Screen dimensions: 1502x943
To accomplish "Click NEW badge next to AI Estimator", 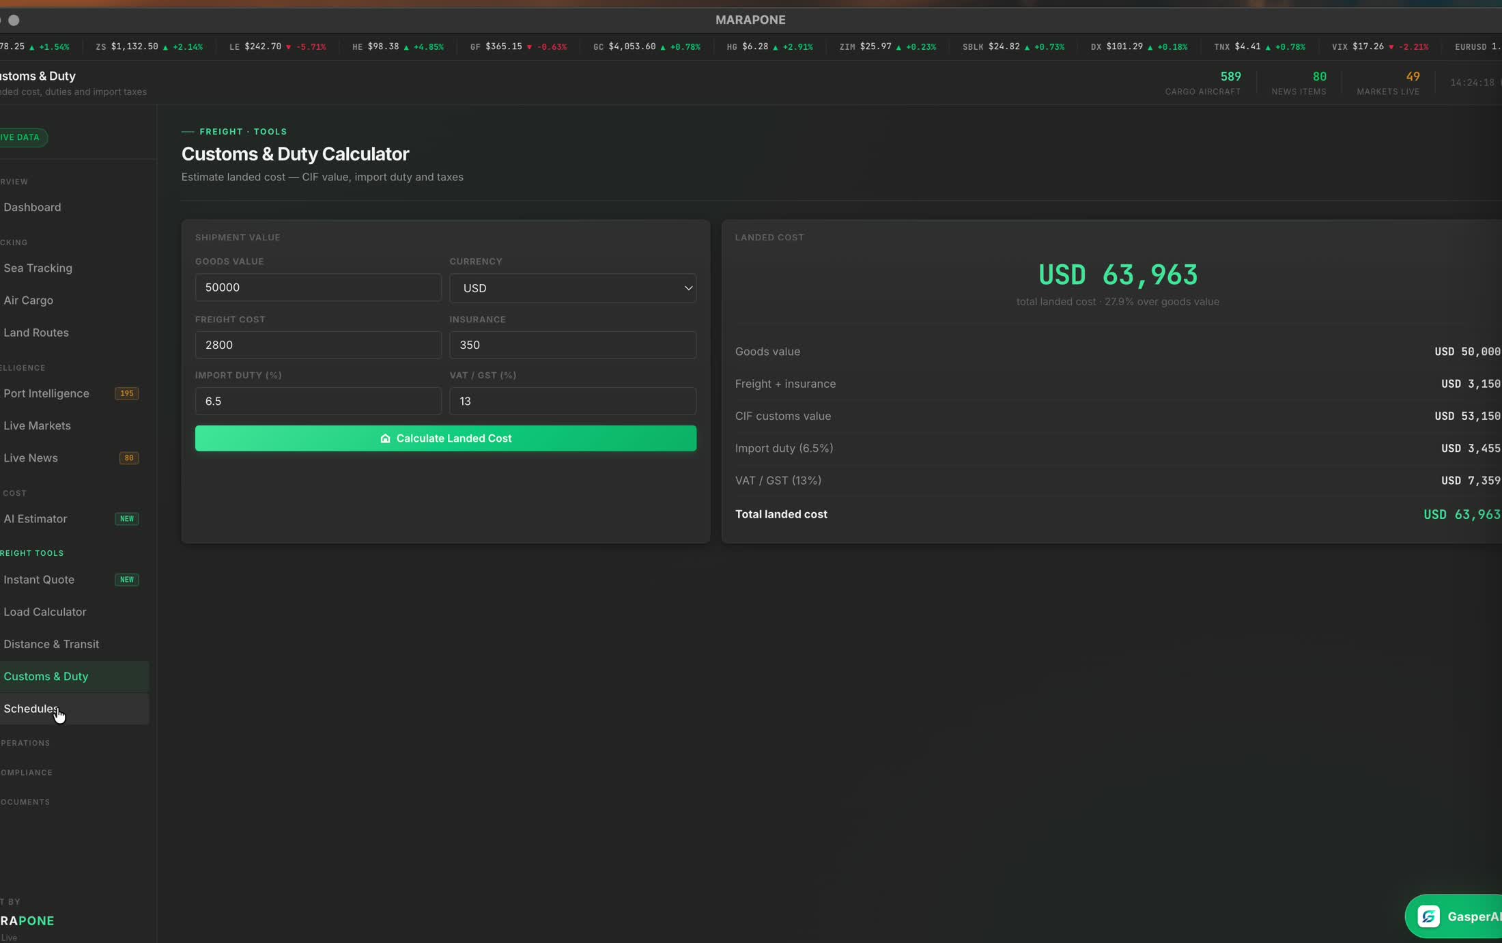I will tap(127, 519).
